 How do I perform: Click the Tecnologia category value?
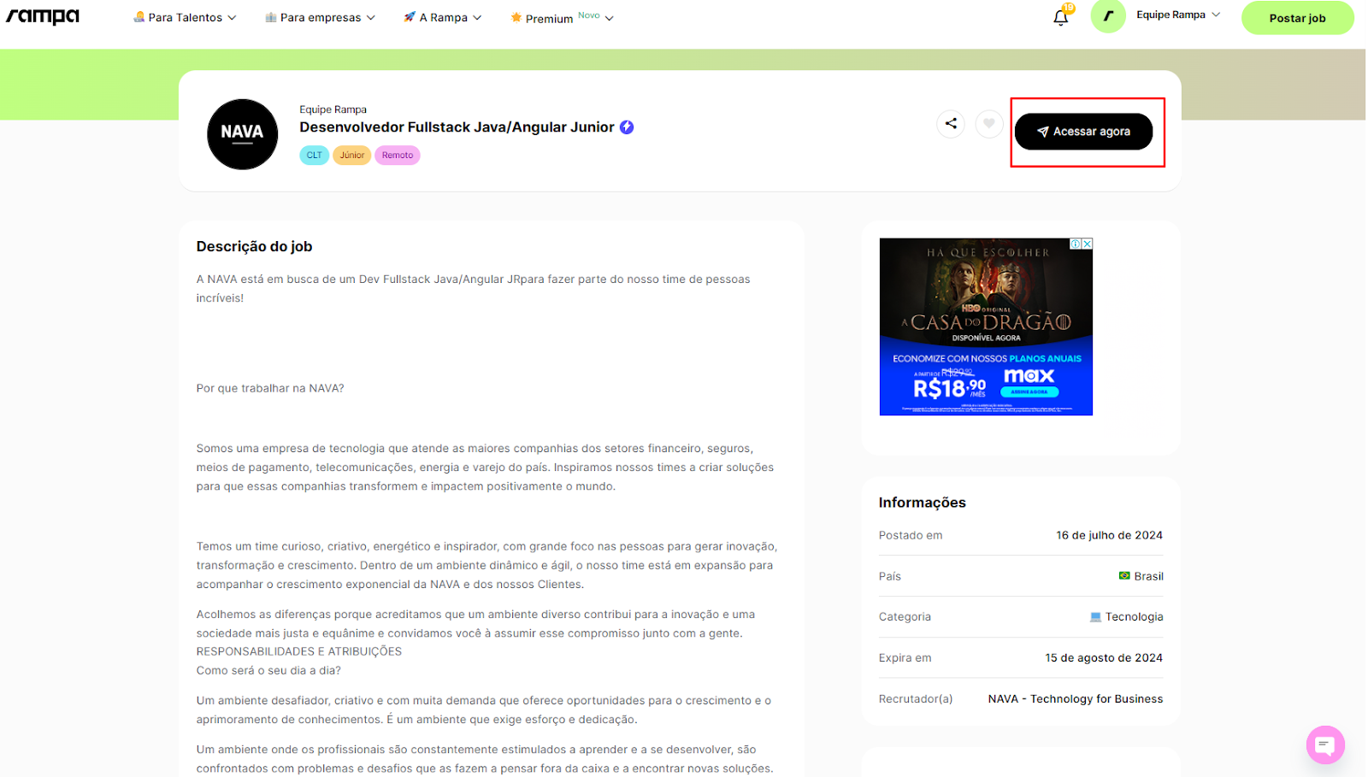click(x=1134, y=617)
